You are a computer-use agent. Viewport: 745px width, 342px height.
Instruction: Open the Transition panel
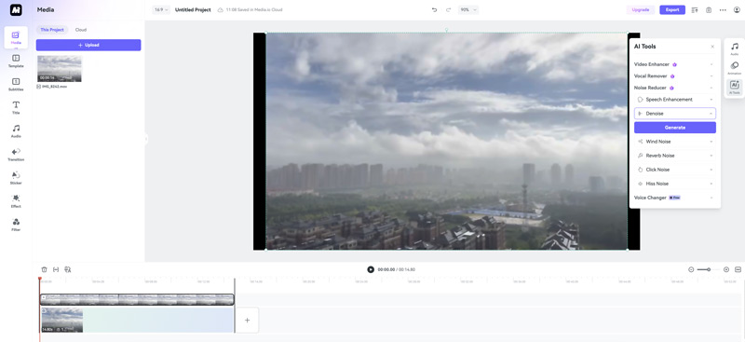click(x=16, y=155)
